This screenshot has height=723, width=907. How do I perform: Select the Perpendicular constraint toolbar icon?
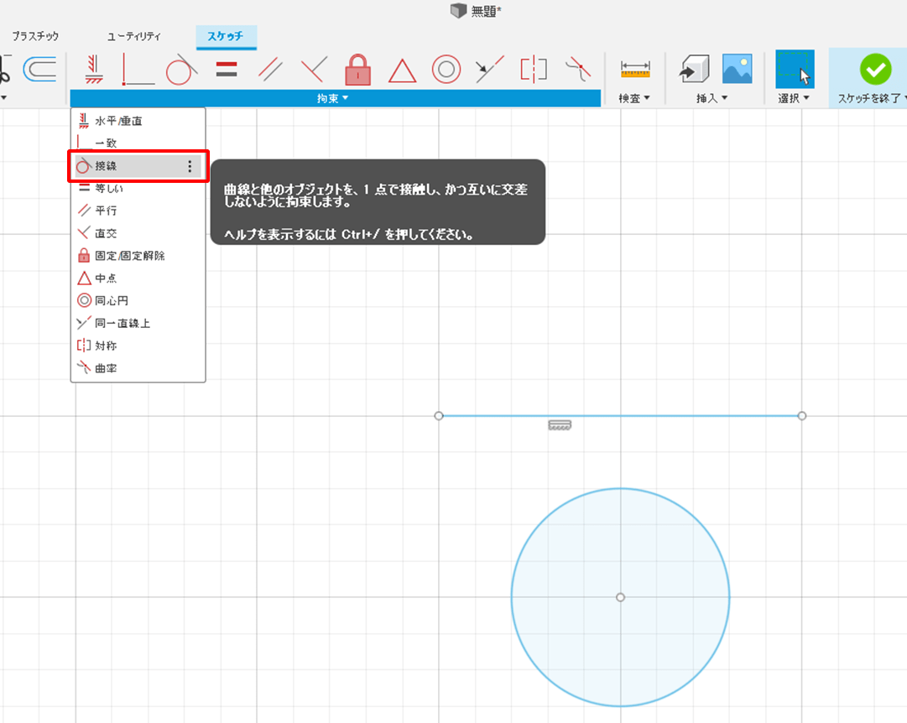click(314, 70)
